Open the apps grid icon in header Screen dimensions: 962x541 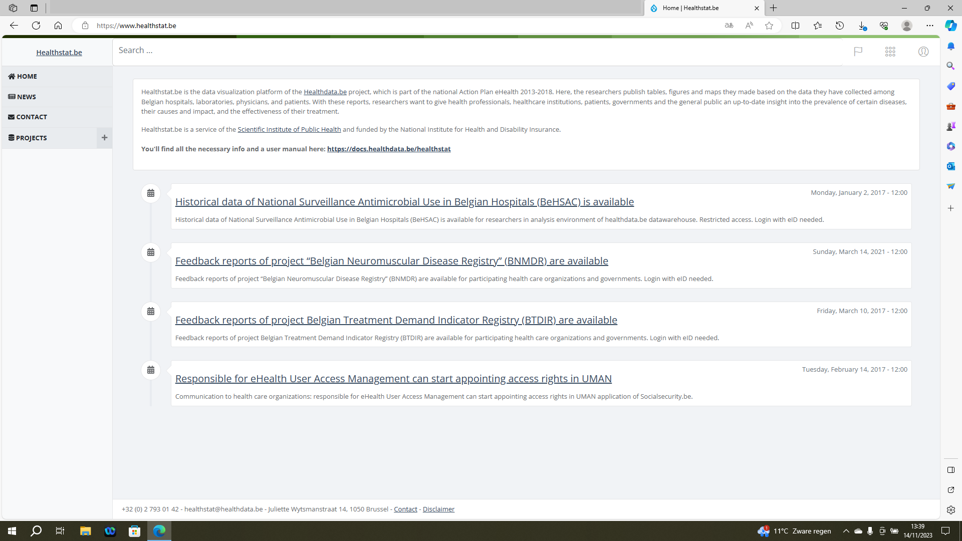[x=890, y=52]
